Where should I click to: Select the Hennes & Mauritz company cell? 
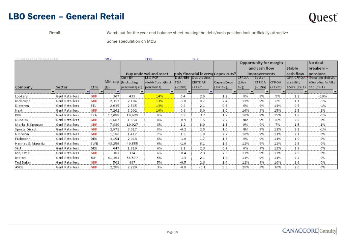coord(34,144)
